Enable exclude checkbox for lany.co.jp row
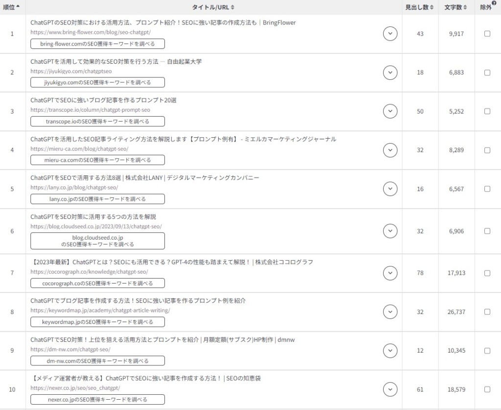501x410 pixels. (x=487, y=189)
